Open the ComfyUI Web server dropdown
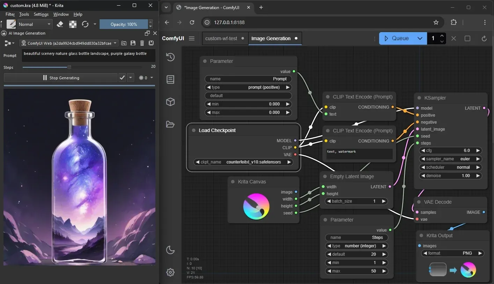The height and width of the screenshot is (284, 494). [115, 43]
